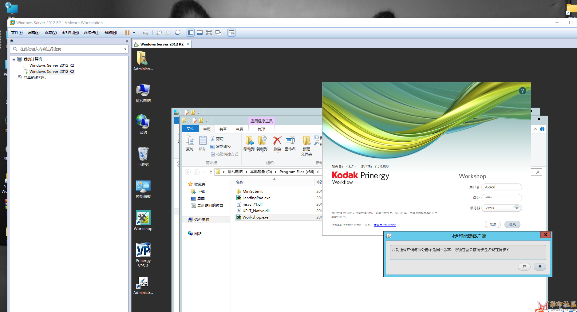
Task: Switch to the 文件 ribbon tab in Explorer
Action: point(190,129)
